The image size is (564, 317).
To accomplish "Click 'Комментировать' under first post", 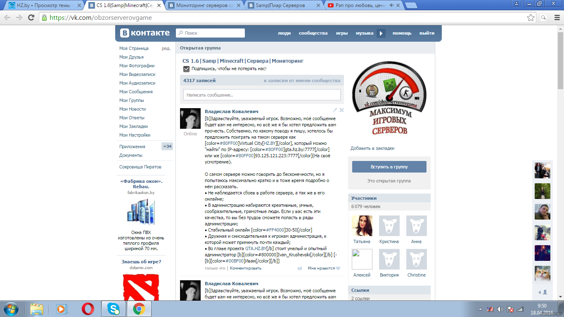I will point(246,268).
